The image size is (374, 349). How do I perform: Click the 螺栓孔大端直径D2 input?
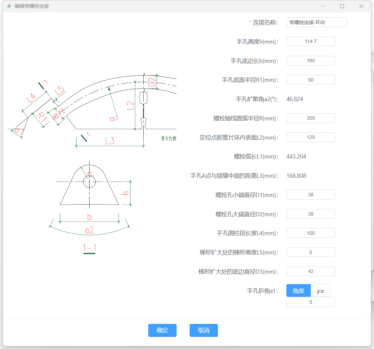click(x=310, y=214)
